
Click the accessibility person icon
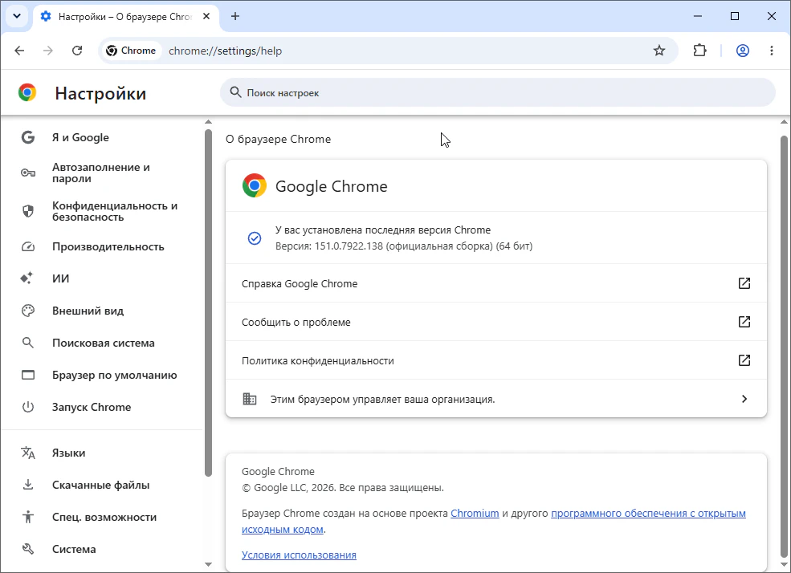point(28,517)
